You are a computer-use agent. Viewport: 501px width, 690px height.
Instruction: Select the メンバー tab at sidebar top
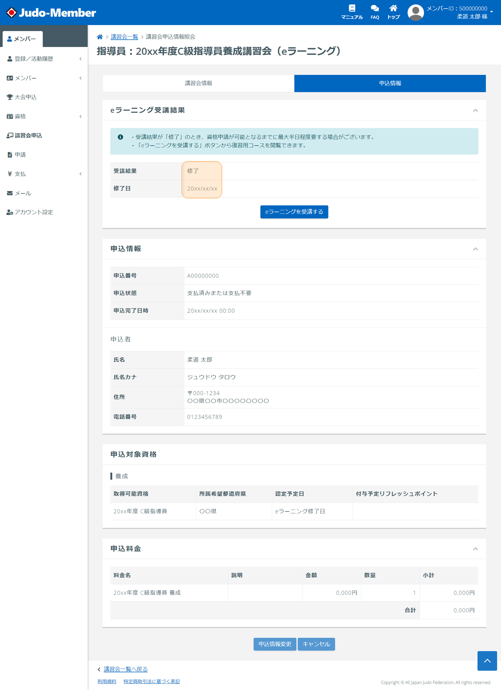[22, 39]
